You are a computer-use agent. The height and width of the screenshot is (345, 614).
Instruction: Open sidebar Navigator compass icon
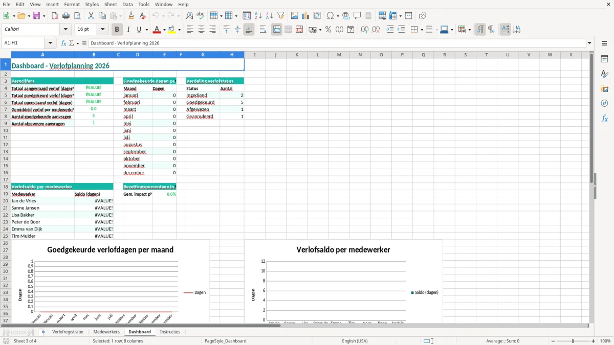(x=604, y=103)
